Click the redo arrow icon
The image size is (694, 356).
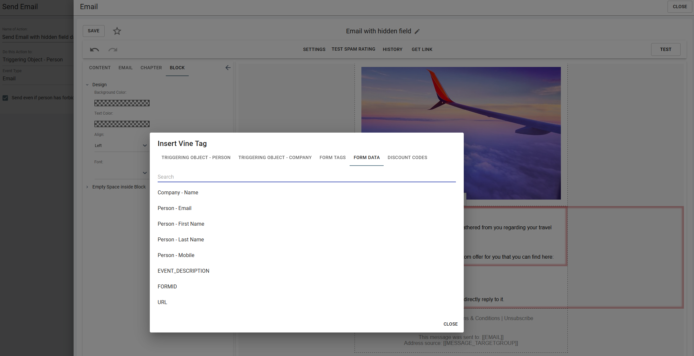(113, 50)
